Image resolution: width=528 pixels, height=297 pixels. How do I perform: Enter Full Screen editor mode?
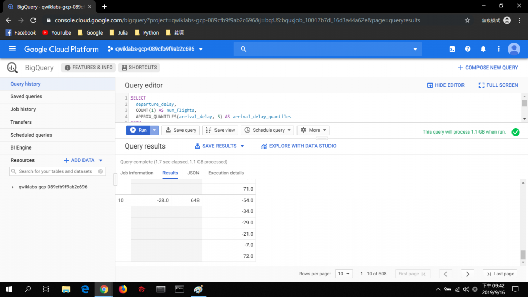click(498, 85)
